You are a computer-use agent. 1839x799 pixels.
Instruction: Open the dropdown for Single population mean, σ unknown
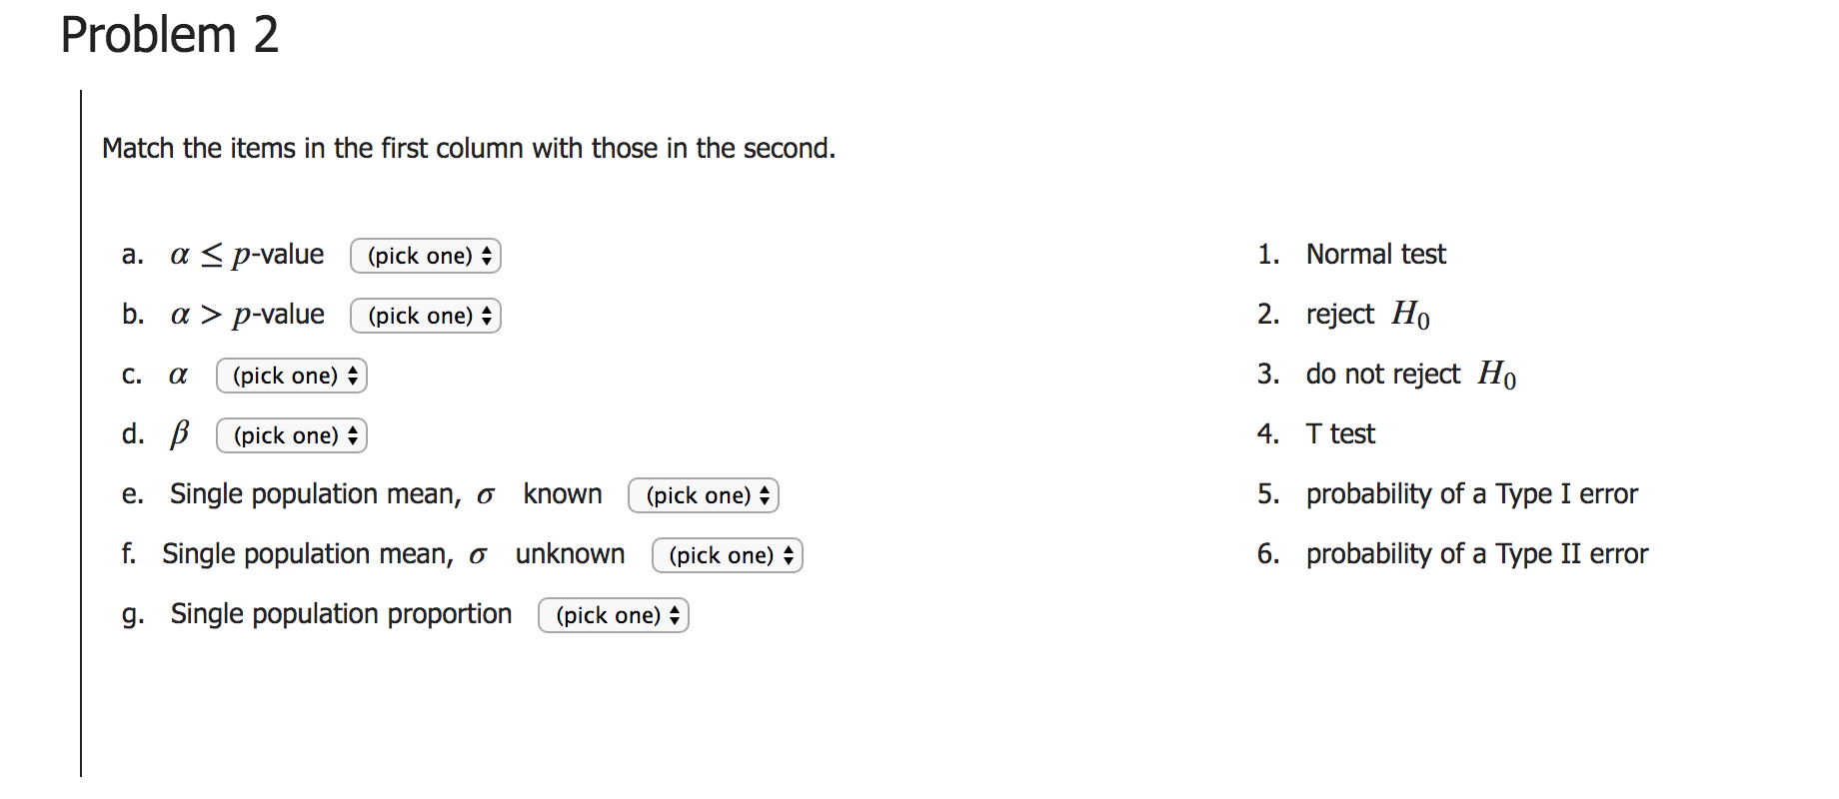(x=727, y=555)
